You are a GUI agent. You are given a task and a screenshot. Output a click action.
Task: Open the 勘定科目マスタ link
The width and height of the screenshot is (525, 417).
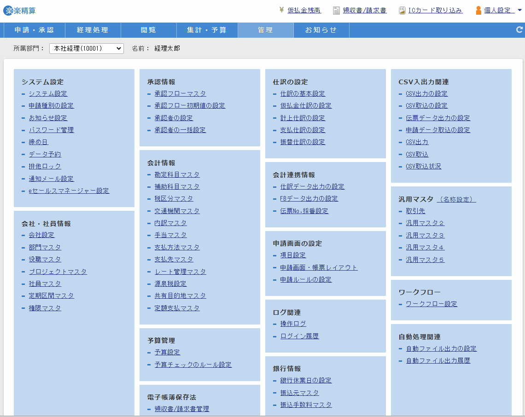pos(177,174)
